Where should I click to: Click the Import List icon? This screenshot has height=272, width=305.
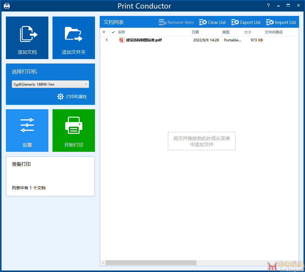click(270, 22)
